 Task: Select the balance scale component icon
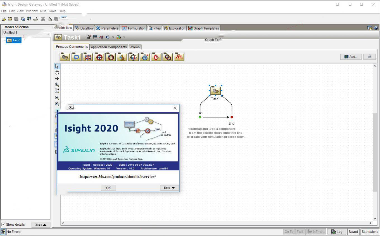(x=134, y=57)
